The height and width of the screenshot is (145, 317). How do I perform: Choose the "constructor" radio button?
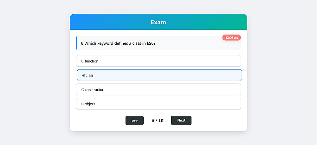(x=83, y=90)
